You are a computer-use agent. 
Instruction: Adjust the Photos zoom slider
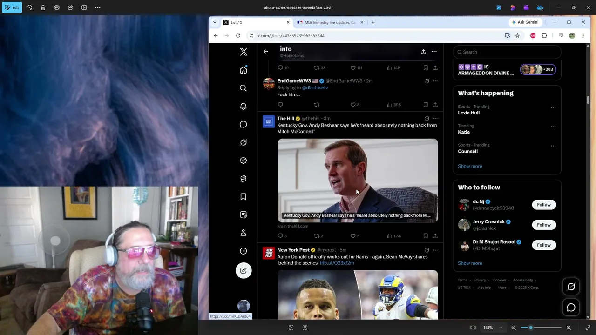pos(530,328)
